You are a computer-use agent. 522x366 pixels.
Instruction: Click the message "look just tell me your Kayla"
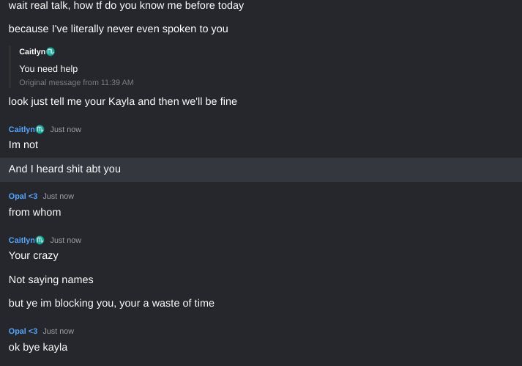[122, 101]
